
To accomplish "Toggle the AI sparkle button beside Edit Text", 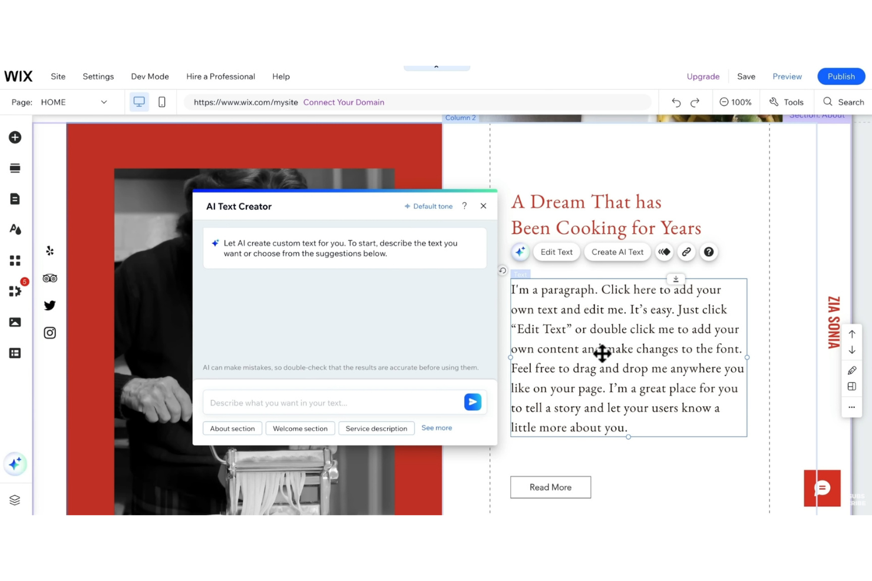I will (520, 252).
